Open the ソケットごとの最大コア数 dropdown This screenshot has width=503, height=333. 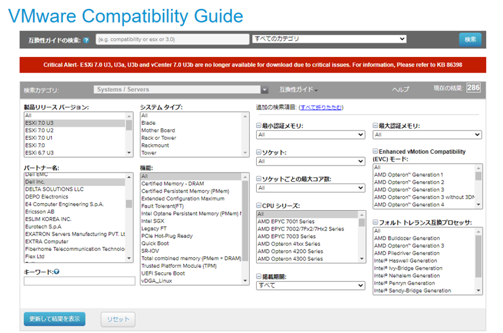[x=310, y=188]
